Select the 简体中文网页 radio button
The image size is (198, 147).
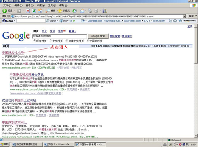tap(67, 41)
